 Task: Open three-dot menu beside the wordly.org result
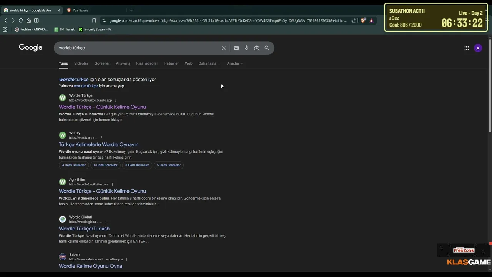(x=101, y=138)
